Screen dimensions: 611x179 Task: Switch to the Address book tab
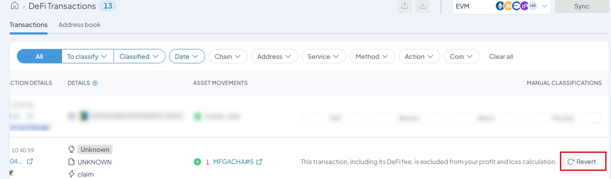(x=79, y=25)
